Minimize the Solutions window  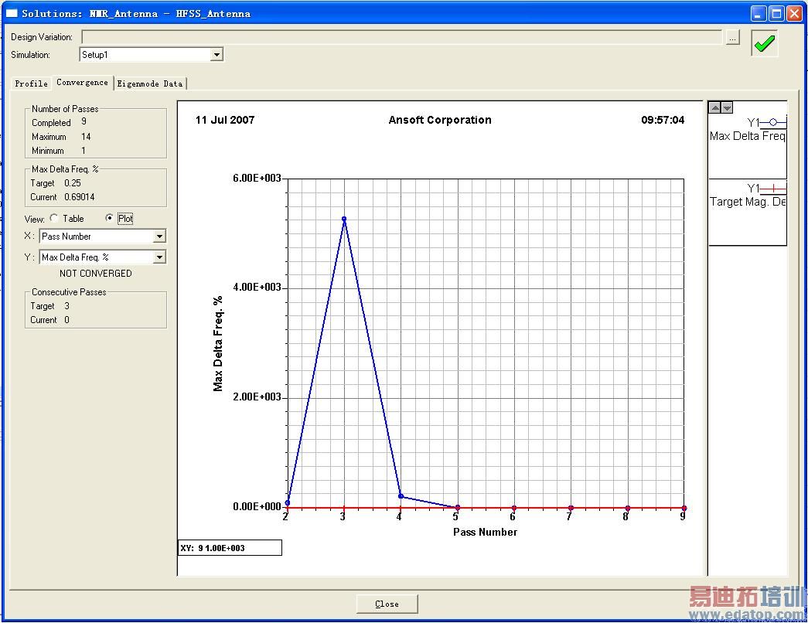tap(758, 13)
